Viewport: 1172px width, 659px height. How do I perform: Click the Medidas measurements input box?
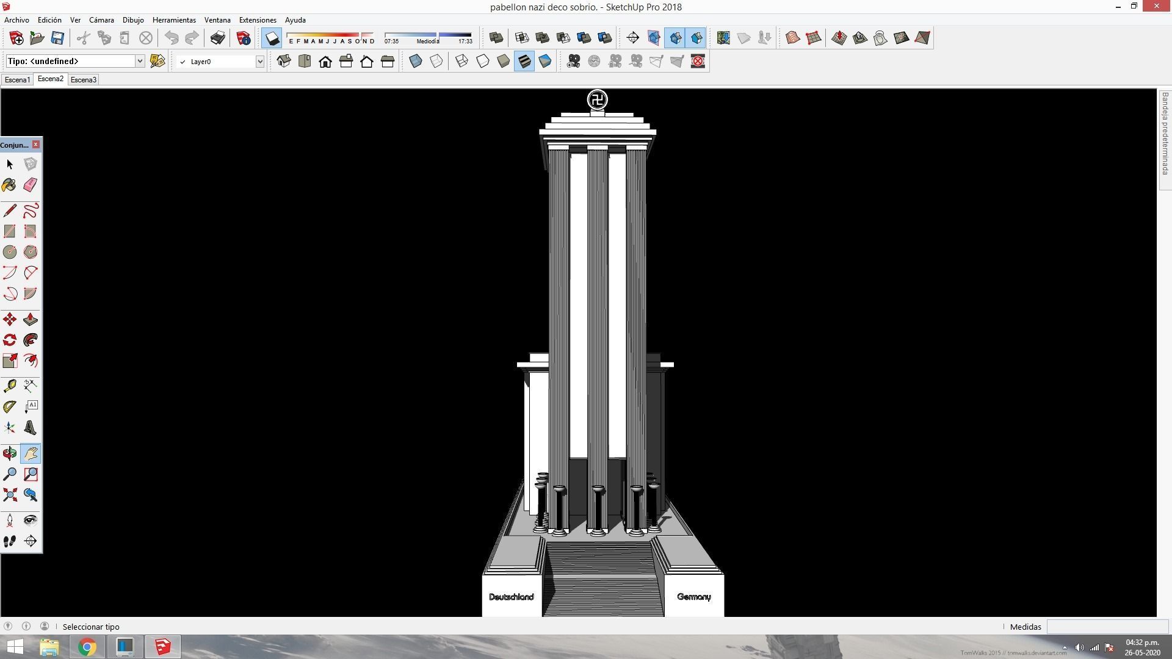pyautogui.click(x=1107, y=627)
